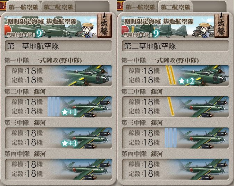Click the ★+3 improvement star icon
This screenshot has width=234, height=186.
pyautogui.click(x=69, y=143)
